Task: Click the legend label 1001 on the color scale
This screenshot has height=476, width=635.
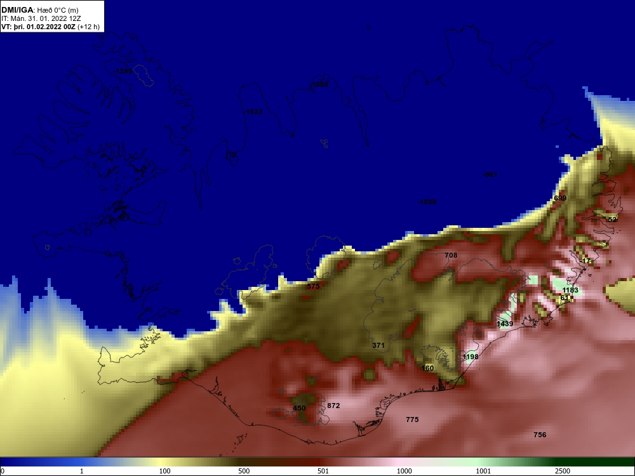Action: click(483, 471)
